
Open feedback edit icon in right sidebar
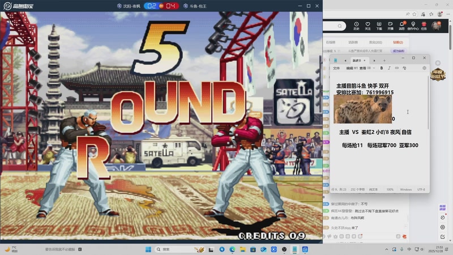pos(443,237)
